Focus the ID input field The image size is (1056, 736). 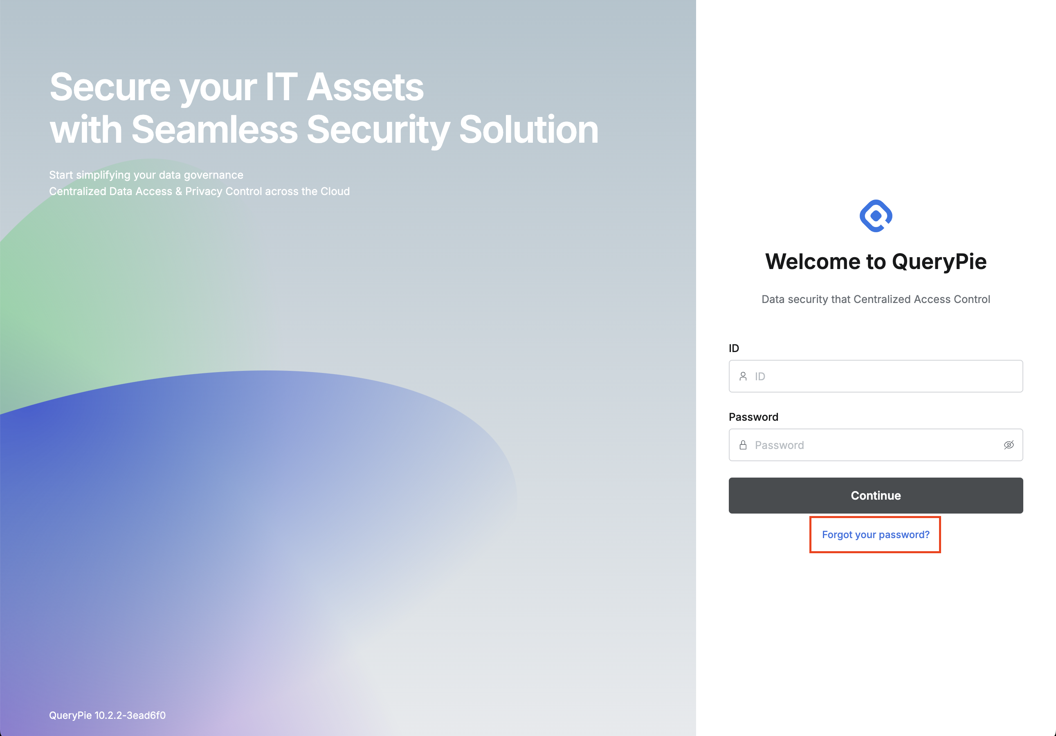pyautogui.click(x=883, y=377)
